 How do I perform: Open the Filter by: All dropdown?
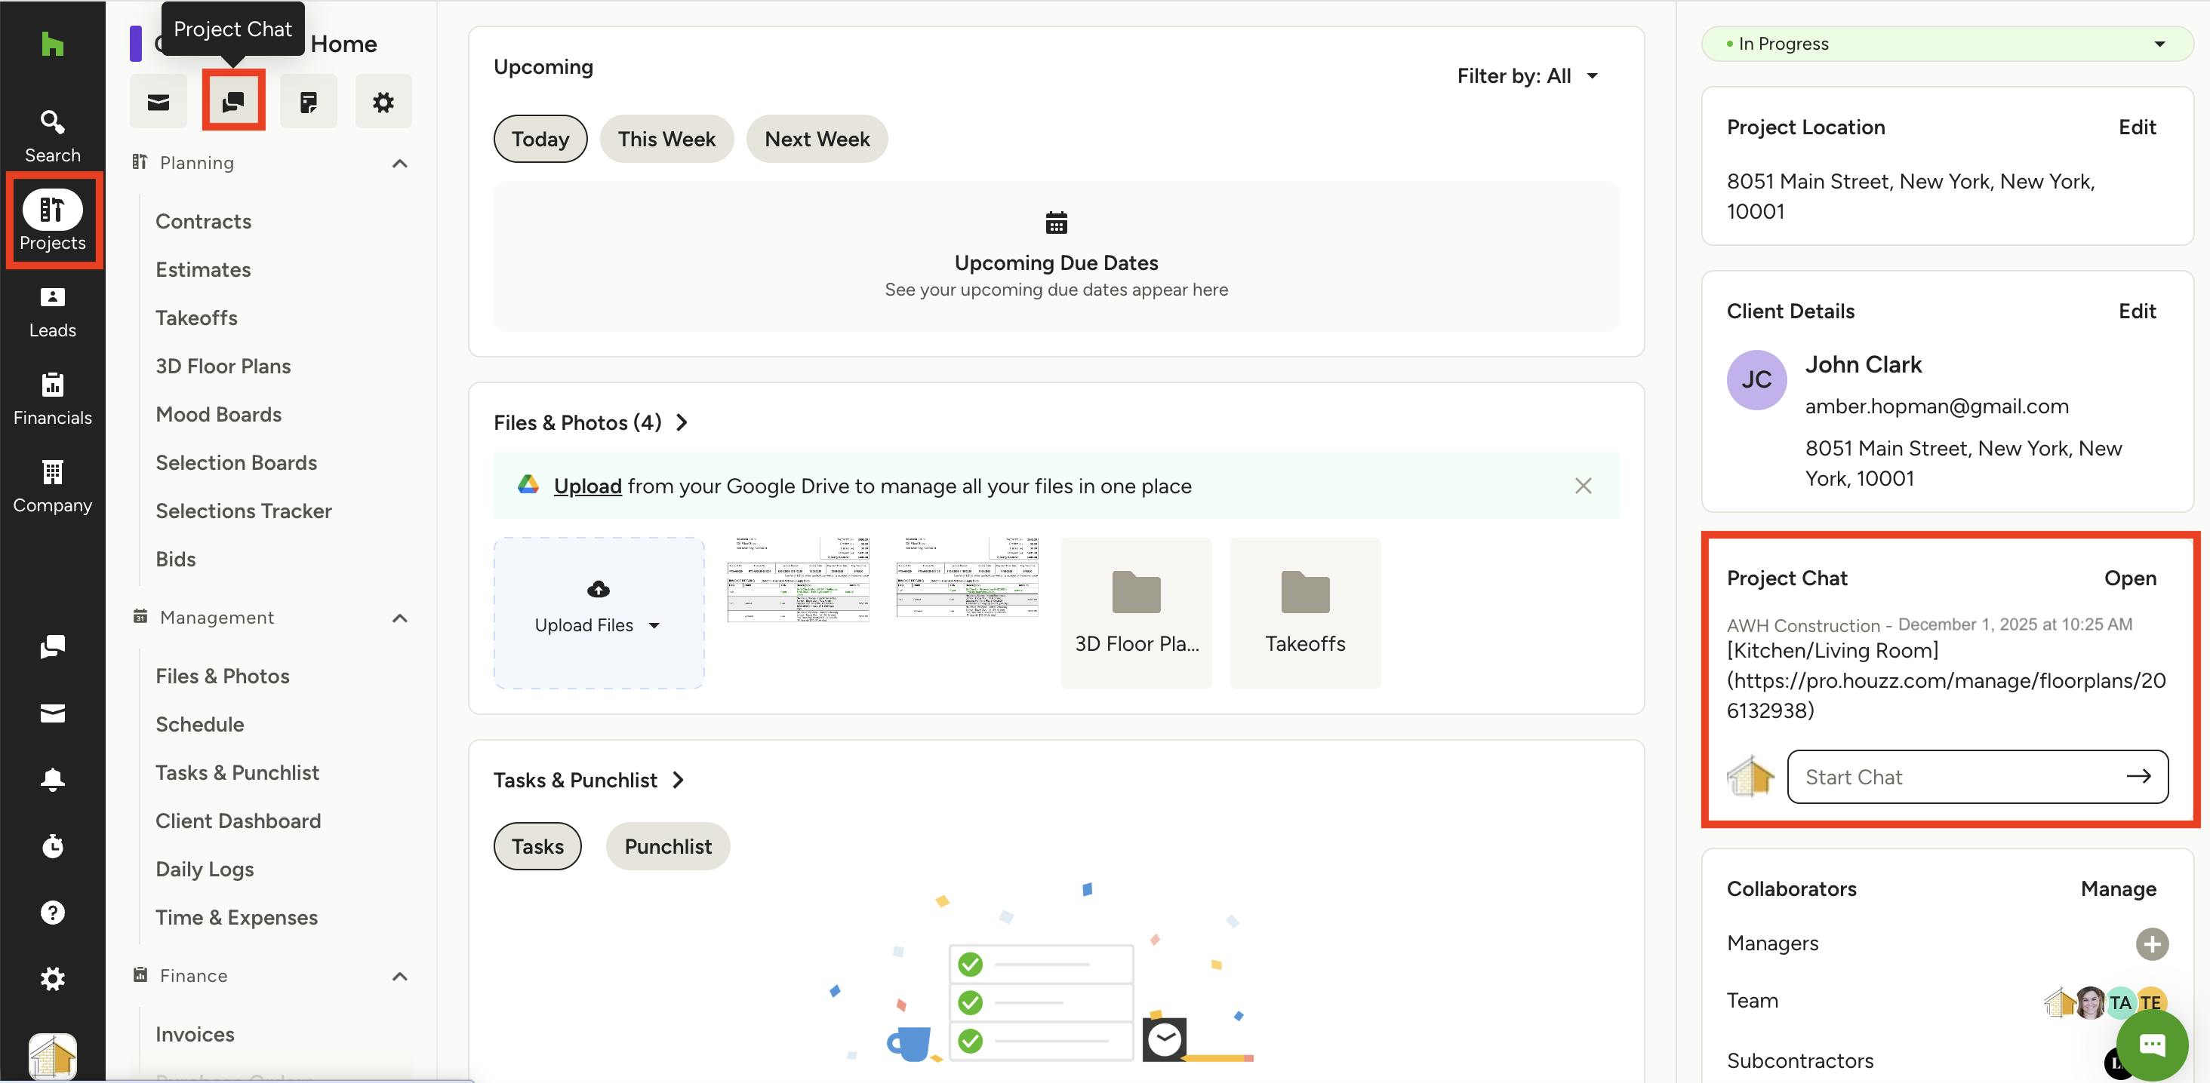coord(1528,76)
